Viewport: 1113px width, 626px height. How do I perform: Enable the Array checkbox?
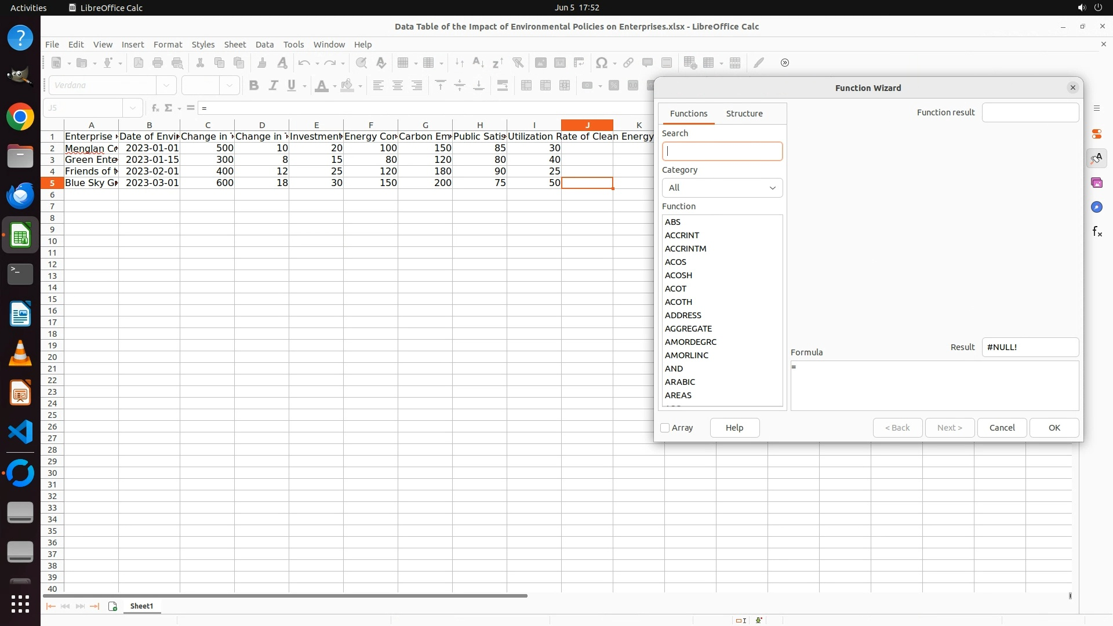pyautogui.click(x=665, y=428)
